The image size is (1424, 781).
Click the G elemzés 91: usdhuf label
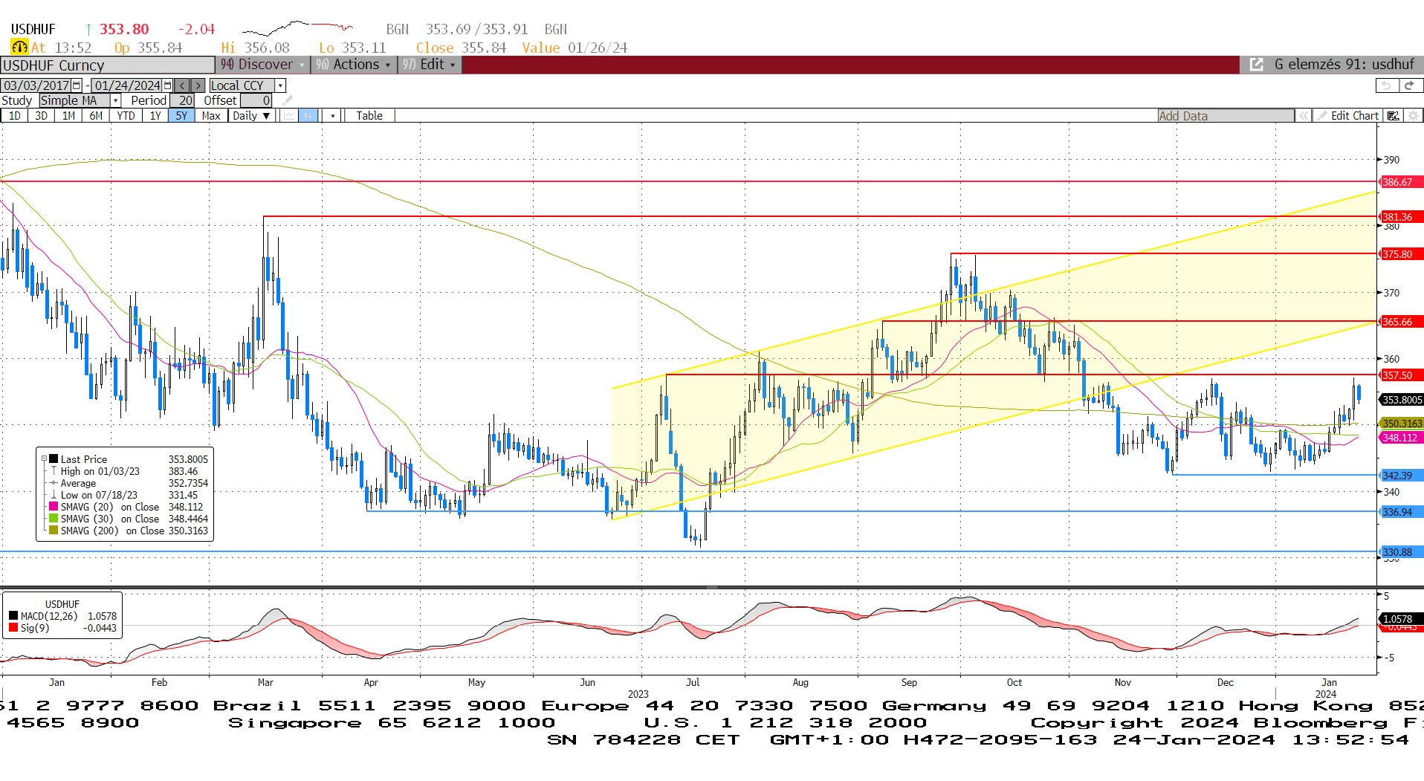[x=1344, y=65]
